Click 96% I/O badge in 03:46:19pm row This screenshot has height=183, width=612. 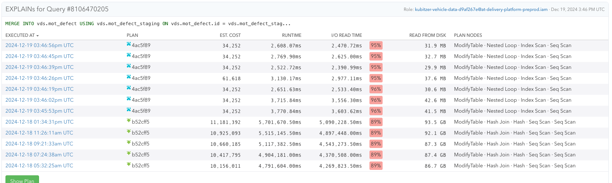coord(376,89)
